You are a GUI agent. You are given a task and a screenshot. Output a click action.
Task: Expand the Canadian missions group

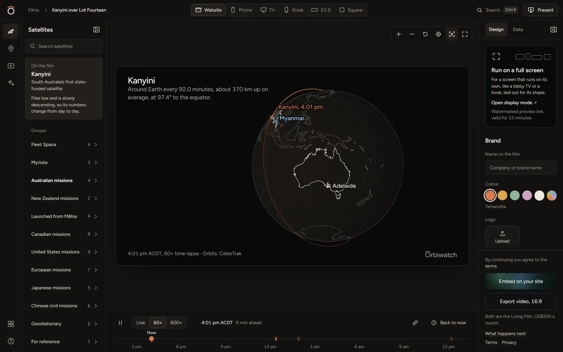click(x=64, y=234)
